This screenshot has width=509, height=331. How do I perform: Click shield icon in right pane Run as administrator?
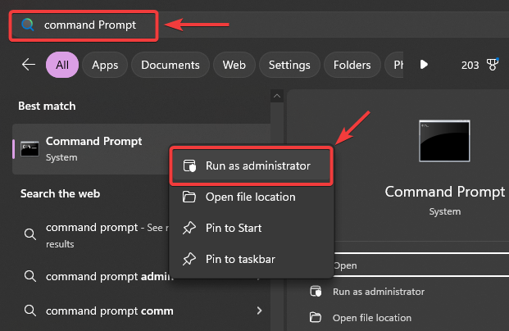point(316,292)
